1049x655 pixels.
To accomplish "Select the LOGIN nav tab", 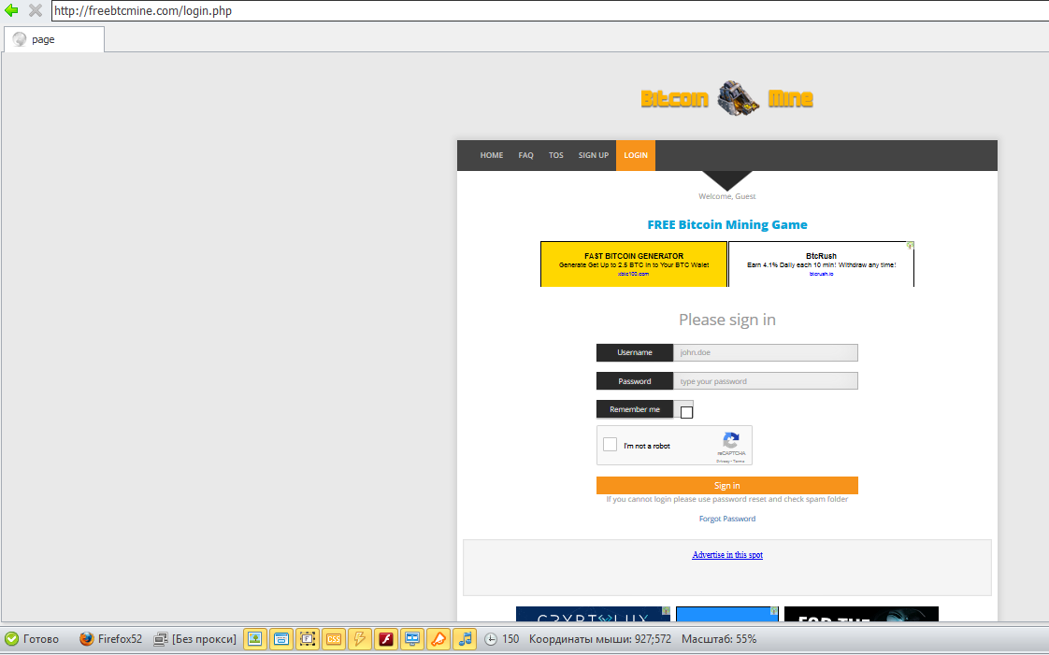I will coord(636,155).
